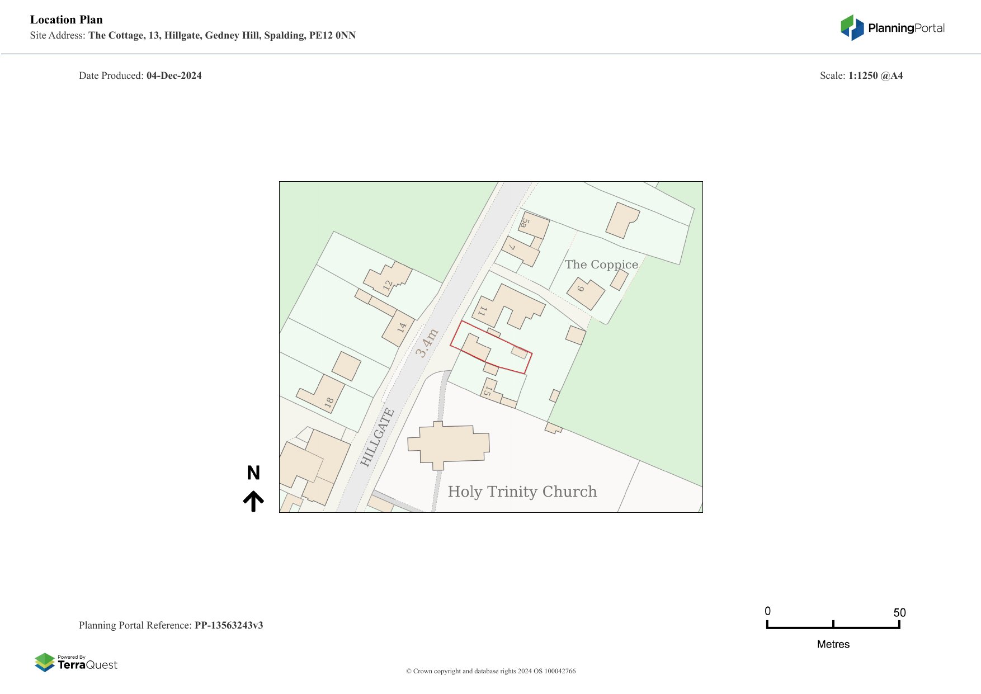The height and width of the screenshot is (694, 981).
Task: Click the HILLGATE road name label
Action: (378, 437)
